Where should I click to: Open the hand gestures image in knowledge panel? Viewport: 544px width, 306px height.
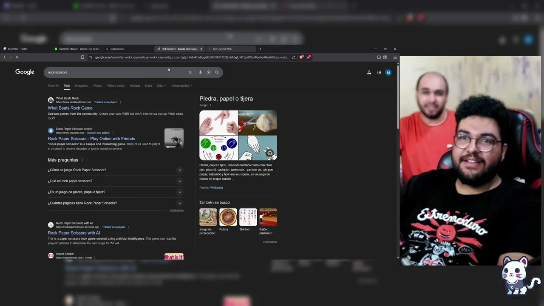pos(218,122)
